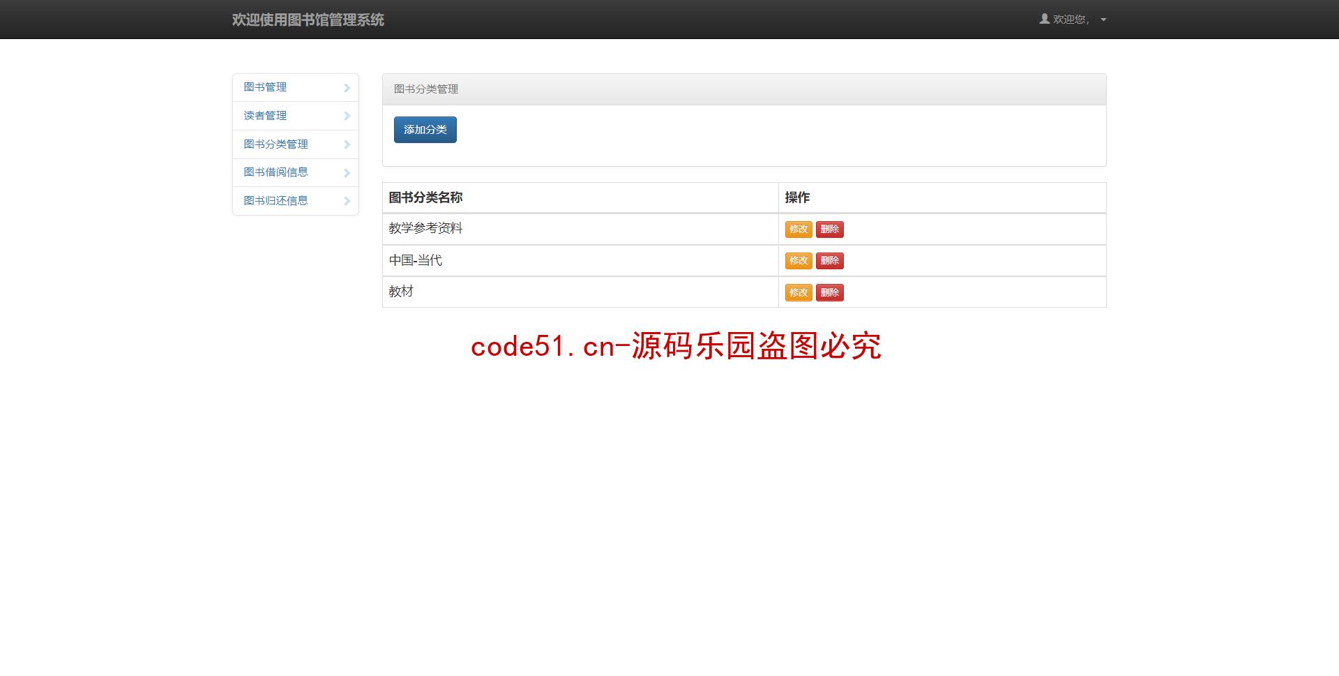Click the 添加分类 button
The width and height of the screenshot is (1339, 676).
(x=425, y=130)
